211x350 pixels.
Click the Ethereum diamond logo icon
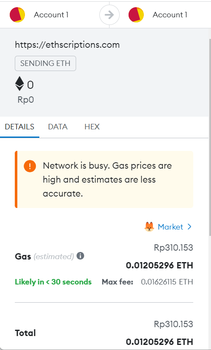coord(19,84)
